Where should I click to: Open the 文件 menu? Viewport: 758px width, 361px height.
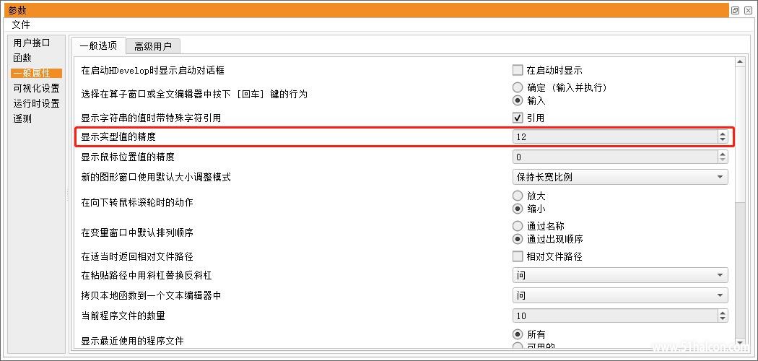click(21, 25)
